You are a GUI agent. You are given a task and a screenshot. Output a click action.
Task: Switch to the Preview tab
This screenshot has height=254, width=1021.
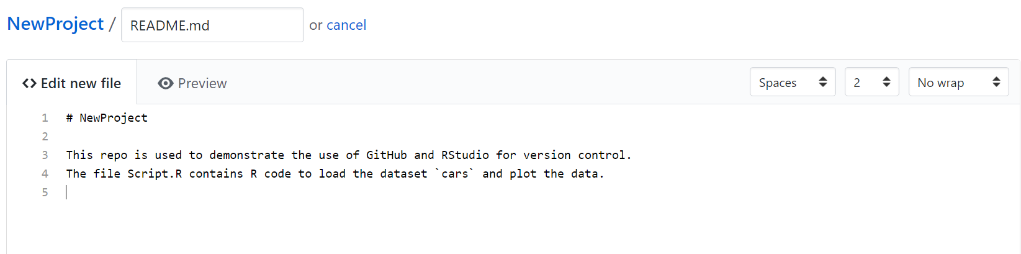pos(192,83)
